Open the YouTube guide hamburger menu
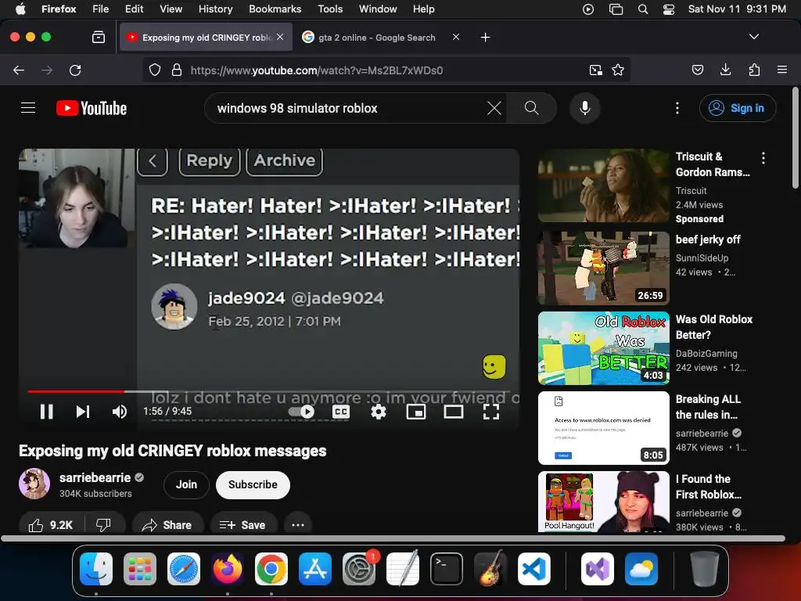 coord(28,108)
